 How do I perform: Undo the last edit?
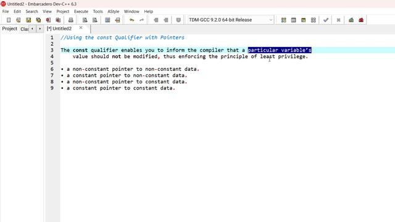point(131,20)
